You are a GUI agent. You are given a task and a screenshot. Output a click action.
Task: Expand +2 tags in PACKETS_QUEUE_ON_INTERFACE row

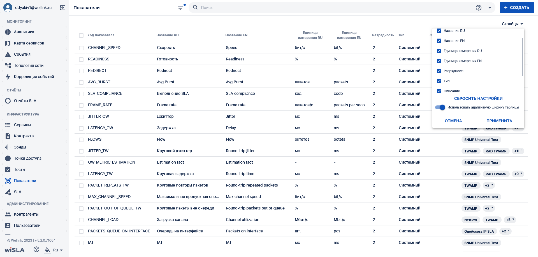point(505,231)
